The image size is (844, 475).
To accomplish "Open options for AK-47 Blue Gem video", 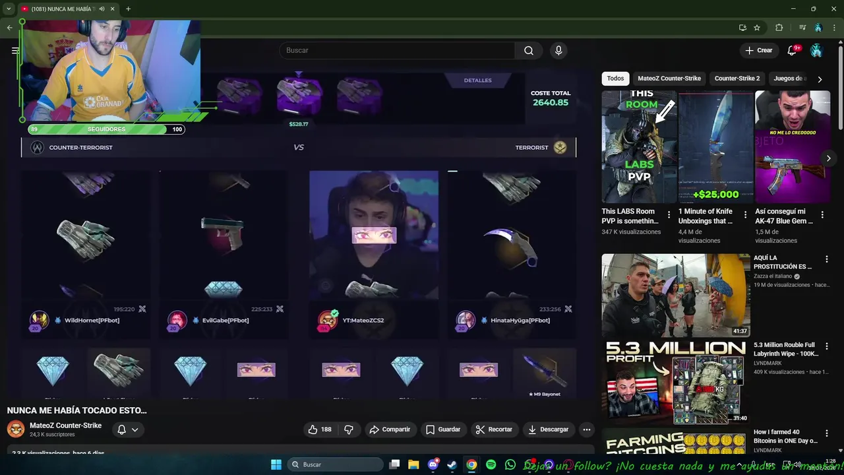I will click(822, 214).
